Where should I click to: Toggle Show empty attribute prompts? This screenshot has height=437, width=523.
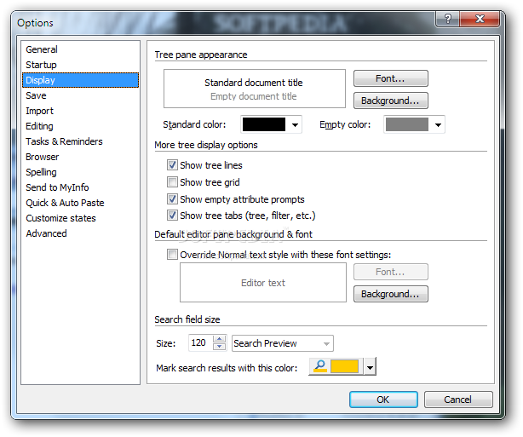pyautogui.click(x=172, y=199)
